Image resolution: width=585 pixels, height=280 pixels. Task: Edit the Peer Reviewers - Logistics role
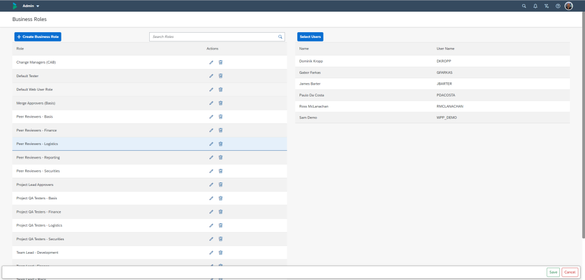[x=211, y=144]
